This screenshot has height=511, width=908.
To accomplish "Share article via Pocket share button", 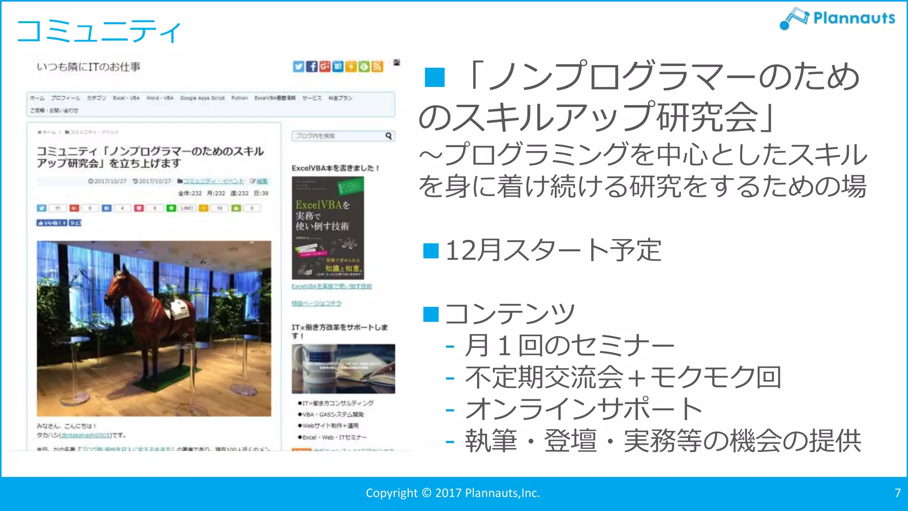I will 139,208.
